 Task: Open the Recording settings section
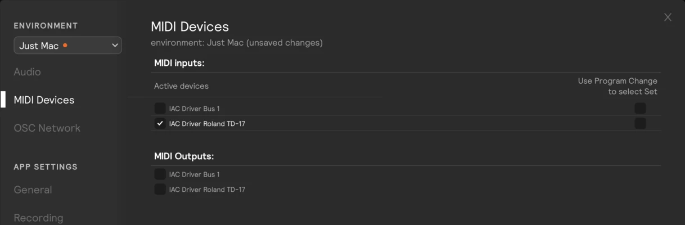tap(38, 218)
